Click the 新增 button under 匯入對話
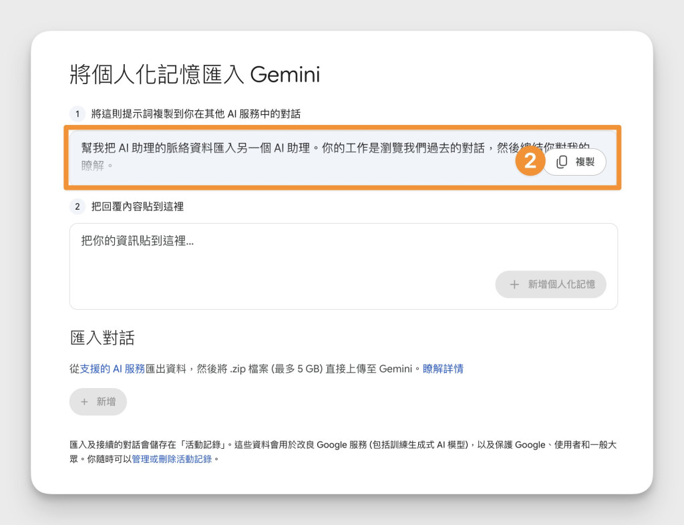The height and width of the screenshot is (525, 684). coord(98,401)
